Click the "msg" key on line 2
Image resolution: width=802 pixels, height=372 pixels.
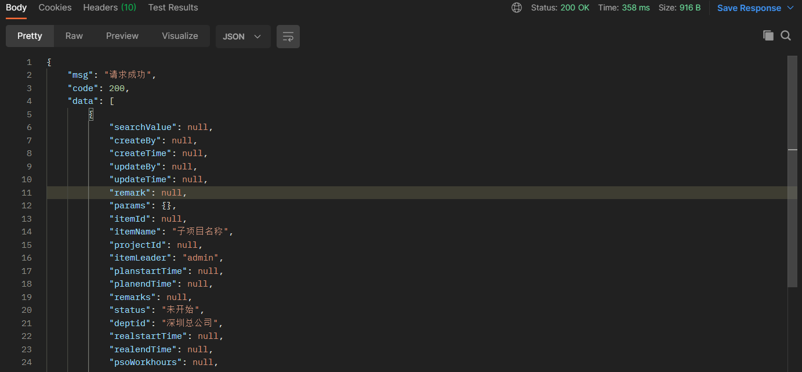[81, 75]
